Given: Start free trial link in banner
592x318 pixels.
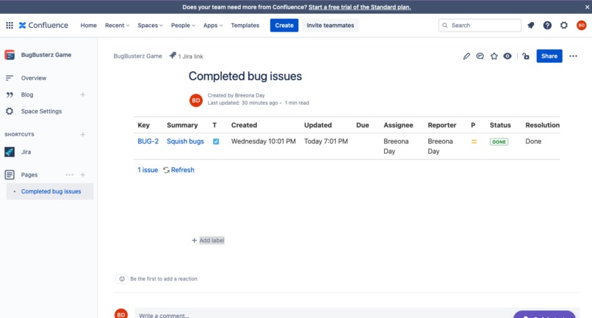Looking at the screenshot, I should point(359,7).
